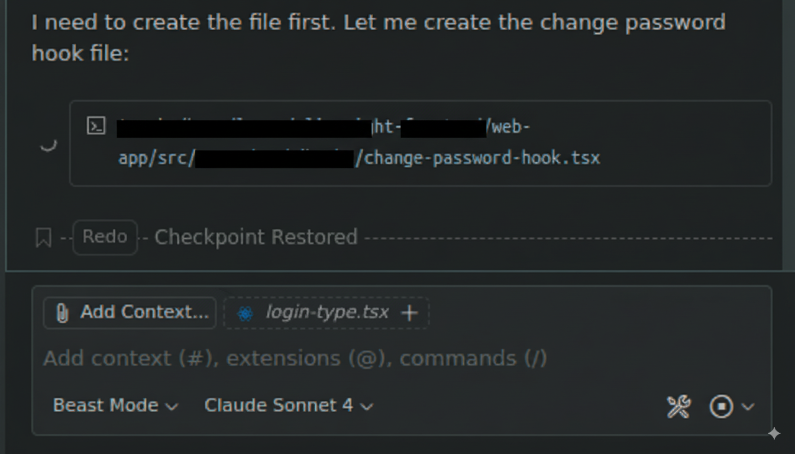The width and height of the screenshot is (795, 454).
Task: Click the login-type.tsx suggested context file name
Action: pos(327,312)
